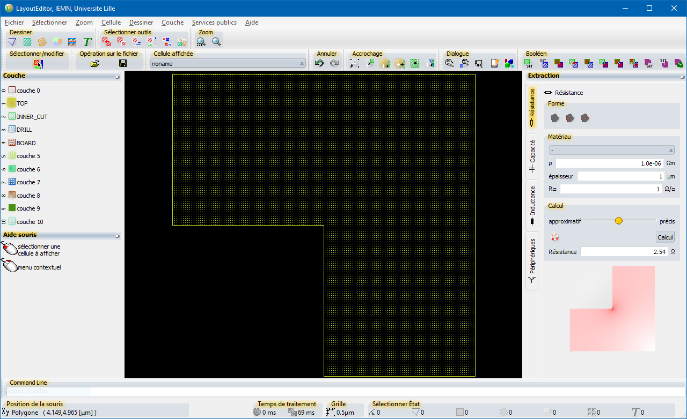Open the Matériau dropdown

612,151
